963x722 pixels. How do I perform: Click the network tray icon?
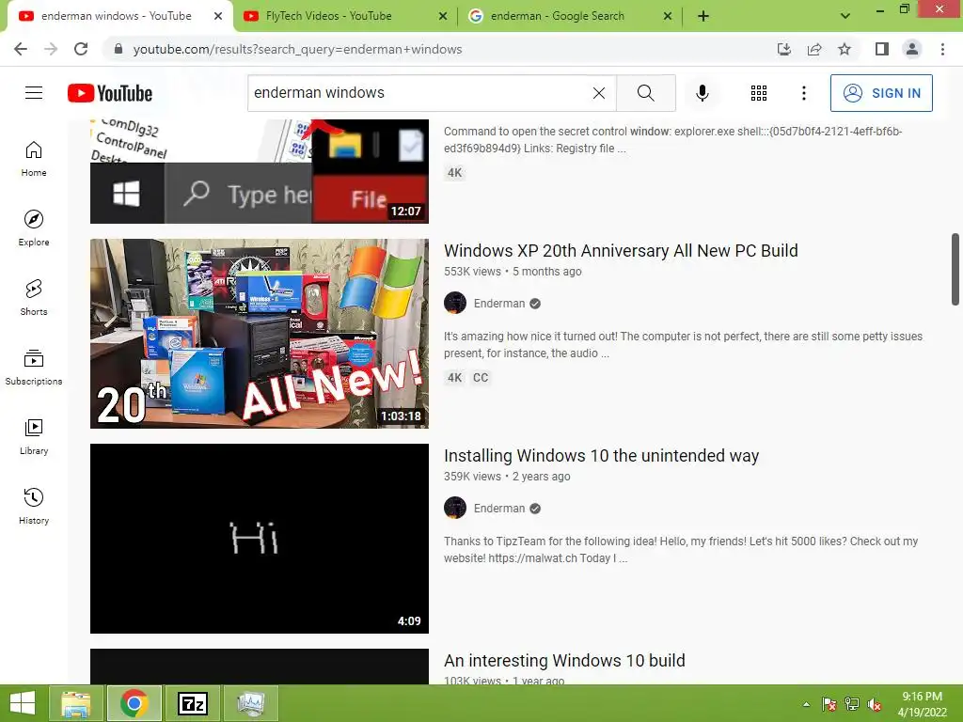(x=852, y=704)
